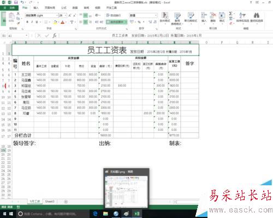Toggle align left button
Viewport: 273px width, 218px height.
pyautogui.click(x=81, y=22)
